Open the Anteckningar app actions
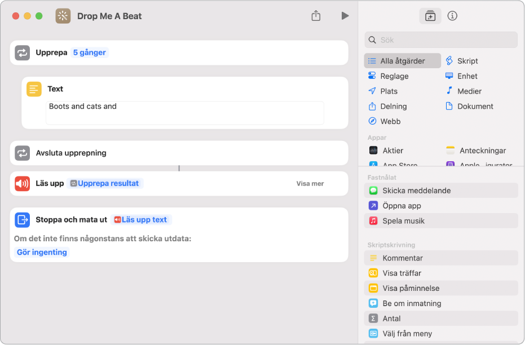Viewport: 525px width, 345px height. pos(476,151)
